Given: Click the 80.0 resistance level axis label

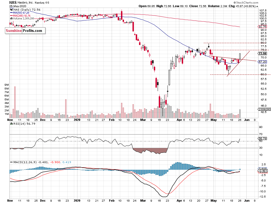Looking at the screenshot, I should (x=263, y=43).
